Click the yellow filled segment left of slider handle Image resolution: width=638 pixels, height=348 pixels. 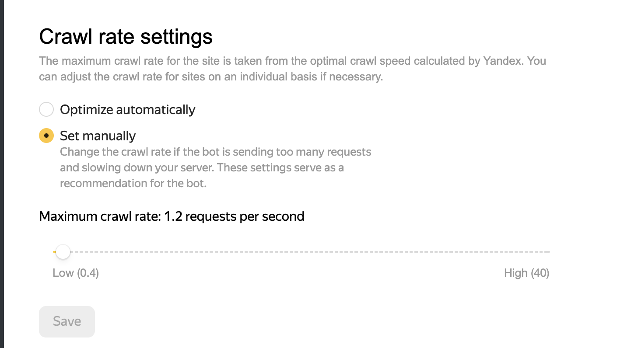[54, 252]
